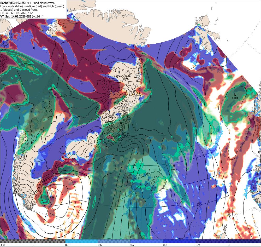The height and width of the screenshot is (247, 261).
Task: Click the '< 0' color scale label
Action: click(3, 245)
